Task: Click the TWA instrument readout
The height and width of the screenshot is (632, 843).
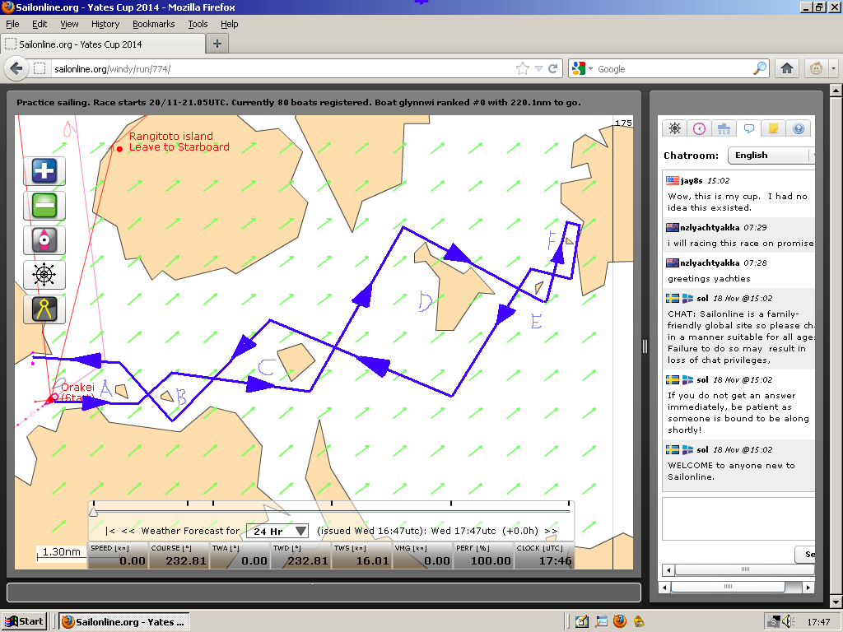Action: pyautogui.click(x=240, y=555)
